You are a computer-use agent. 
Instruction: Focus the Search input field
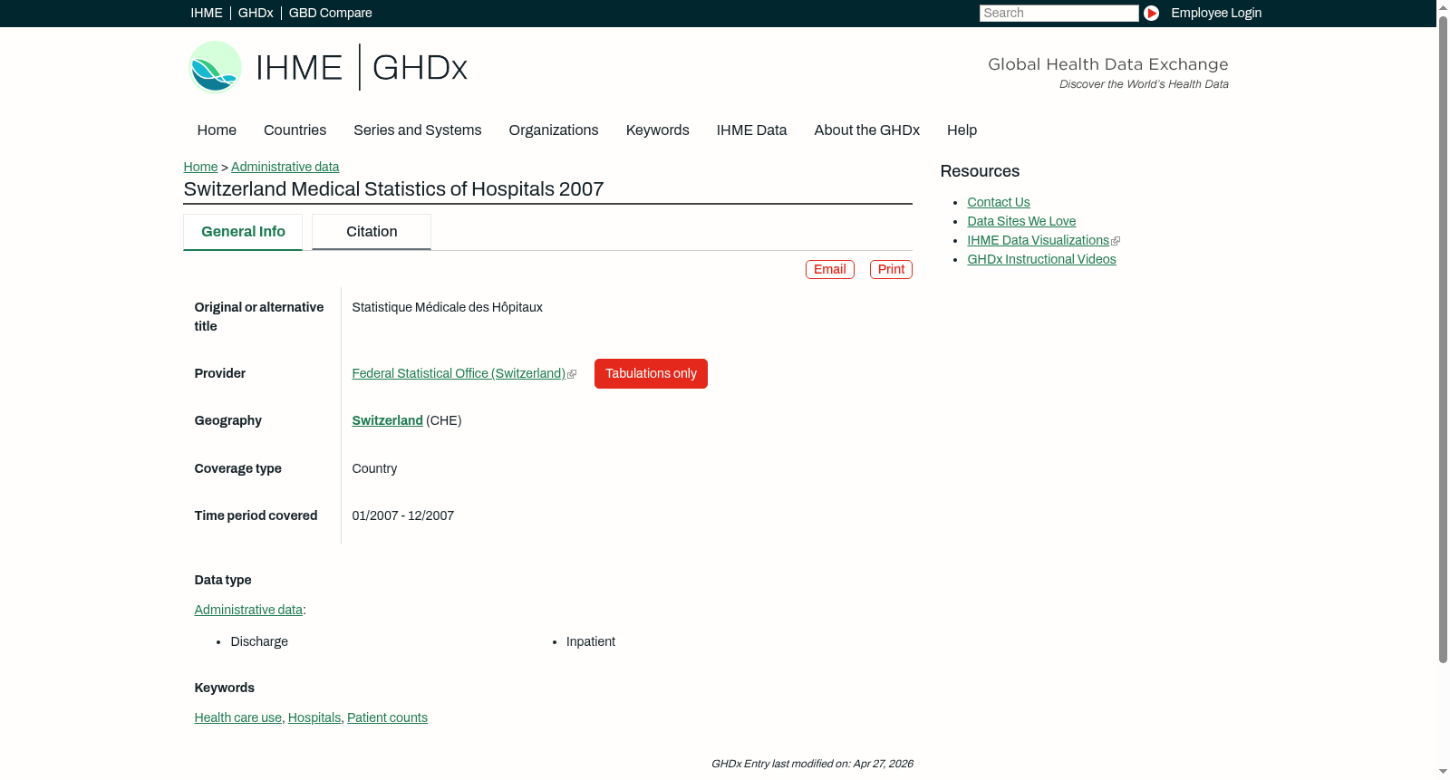(1058, 13)
